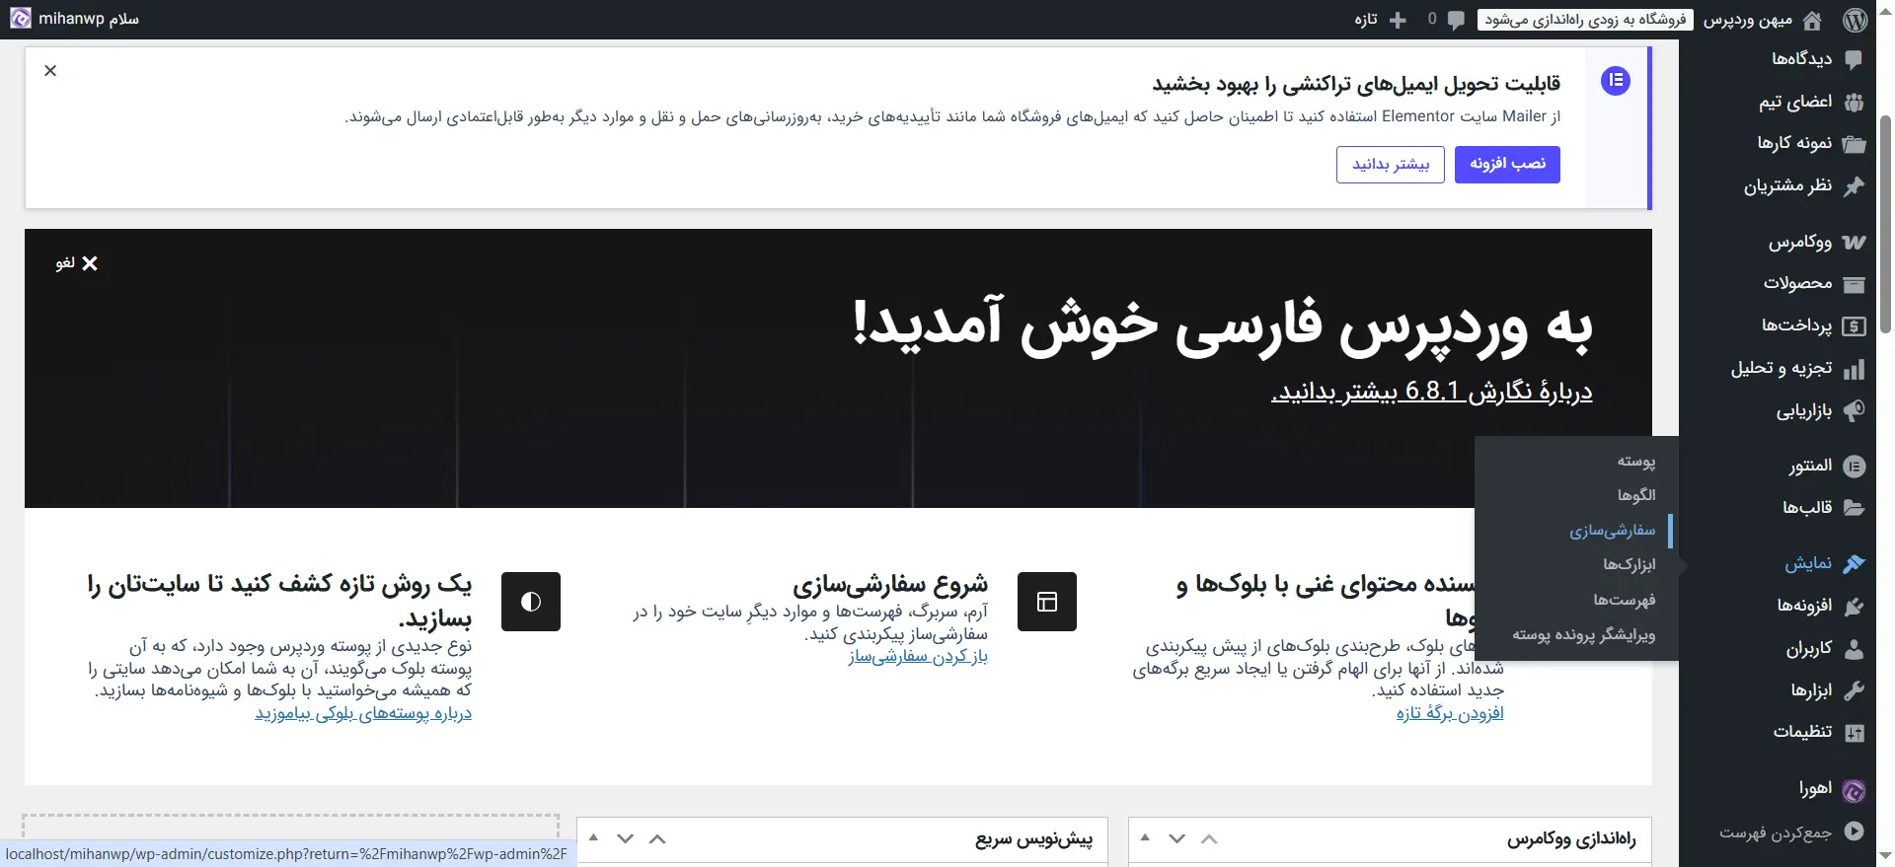Screen dimensions: 1895x867
Task: Collapse the sidebar with جمع‌کردن فهرست
Action: (x=1790, y=832)
